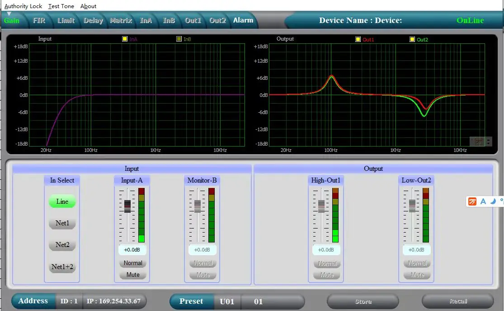
Task: Switch to the FIR tab
Action: (x=39, y=21)
